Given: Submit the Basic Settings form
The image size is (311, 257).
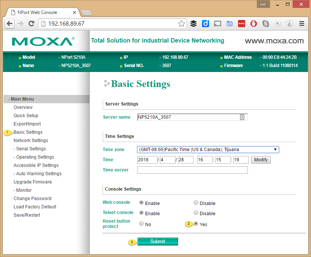Looking at the screenshot, I should pyautogui.click(x=158, y=241).
